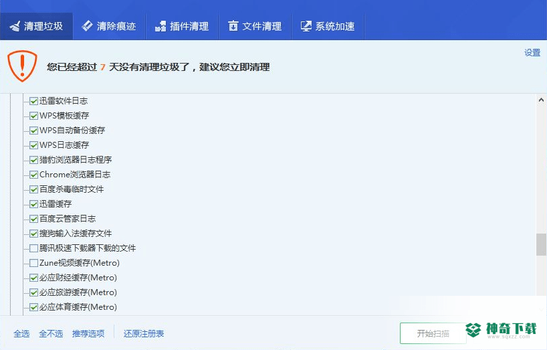This screenshot has height=350, width=547.
Task: Click the vertical scrollbar thumb
Action: (541, 245)
